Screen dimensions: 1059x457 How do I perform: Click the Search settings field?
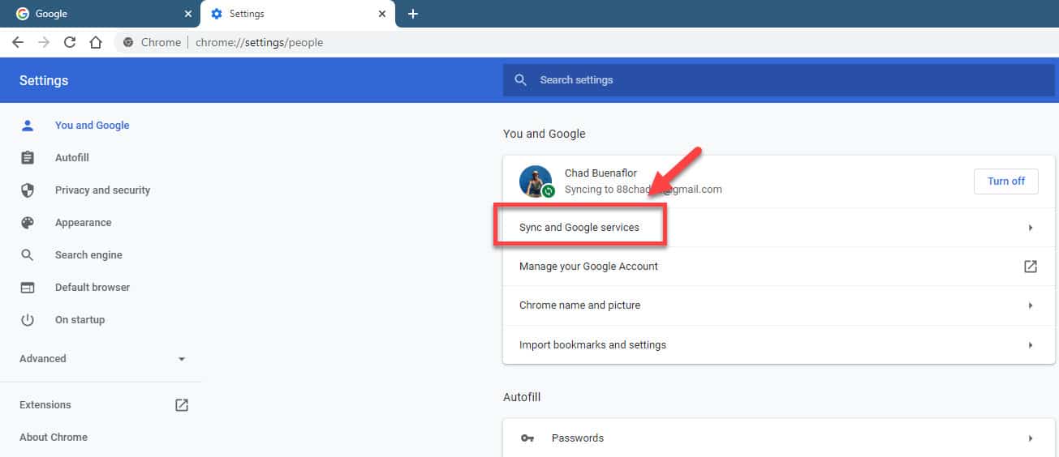(778, 80)
